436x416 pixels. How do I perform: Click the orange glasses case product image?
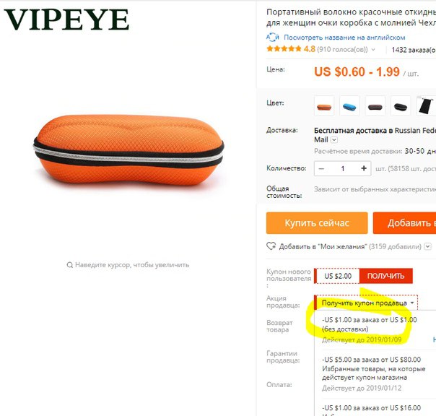[x=128, y=149]
